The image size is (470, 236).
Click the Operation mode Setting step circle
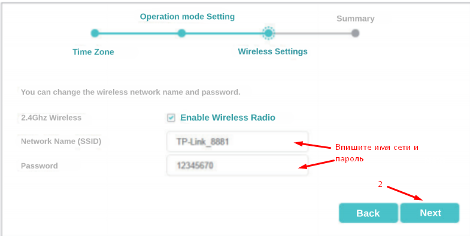(x=181, y=33)
